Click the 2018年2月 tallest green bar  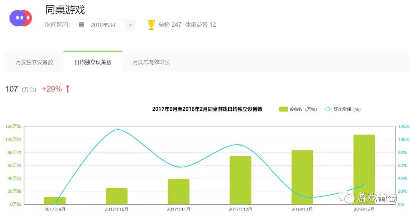(x=364, y=169)
